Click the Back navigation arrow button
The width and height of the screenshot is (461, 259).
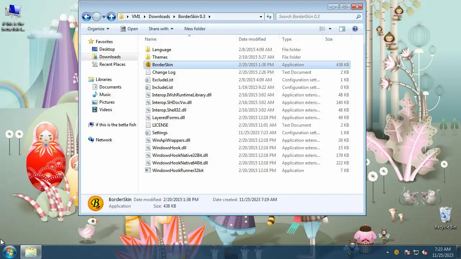tap(86, 17)
